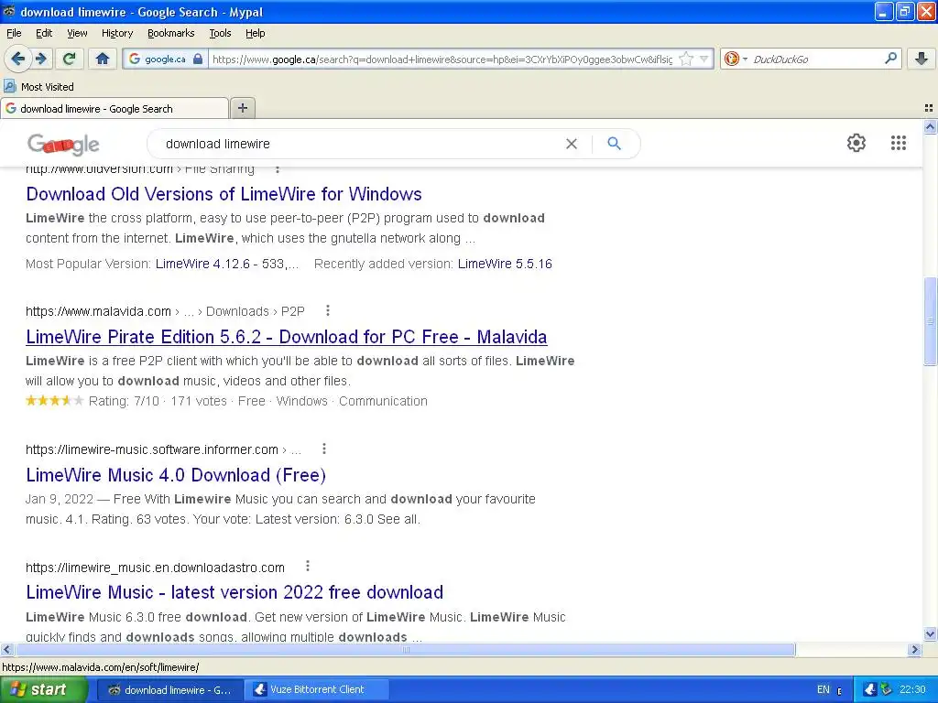
Task: Reload the current page
Action: pyautogui.click(x=69, y=59)
